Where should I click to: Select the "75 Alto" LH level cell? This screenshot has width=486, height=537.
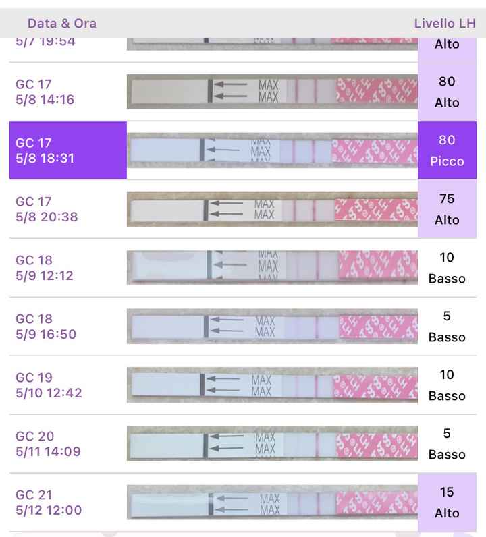(x=447, y=209)
